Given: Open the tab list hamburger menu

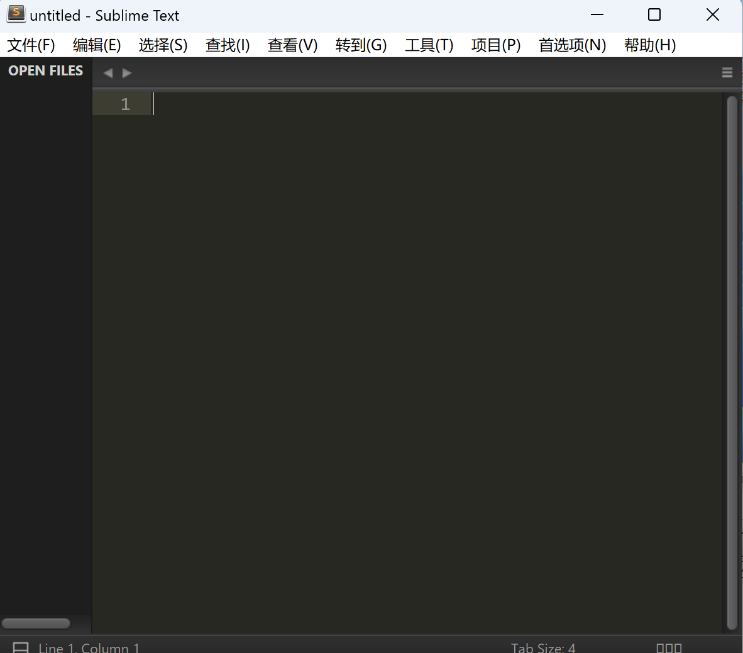Looking at the screenshot, I should click(727, 73).
